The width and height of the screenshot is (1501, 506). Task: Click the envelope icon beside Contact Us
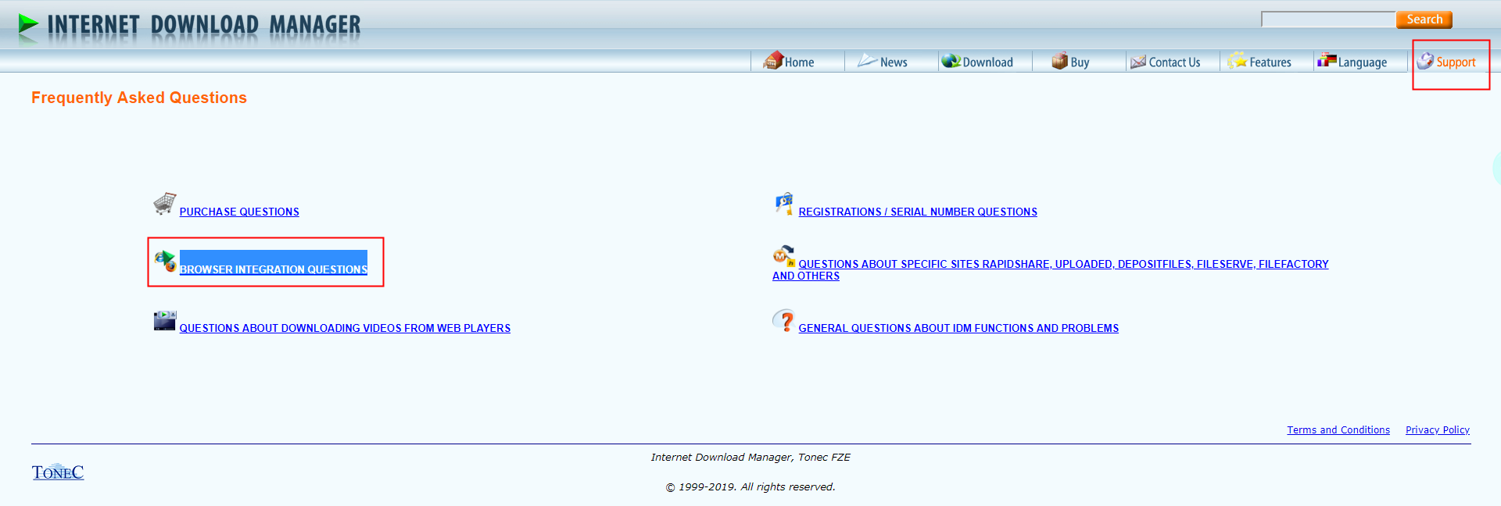[1138, 62]
